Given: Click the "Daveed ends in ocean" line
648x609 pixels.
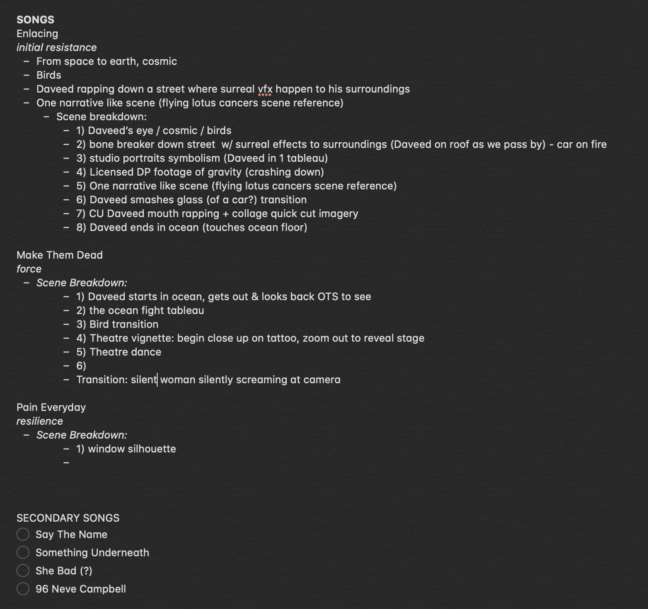Looking at the screenshot, I should click(191, 228).
